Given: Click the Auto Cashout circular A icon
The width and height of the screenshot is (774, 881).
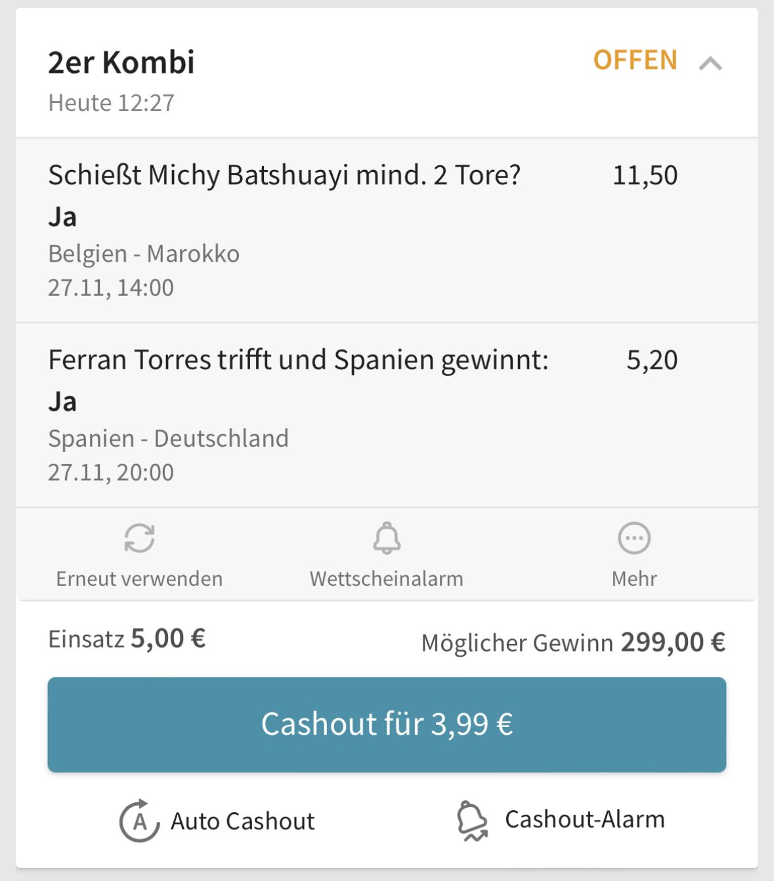Looking at the screenshot, I should click(139, 821).
